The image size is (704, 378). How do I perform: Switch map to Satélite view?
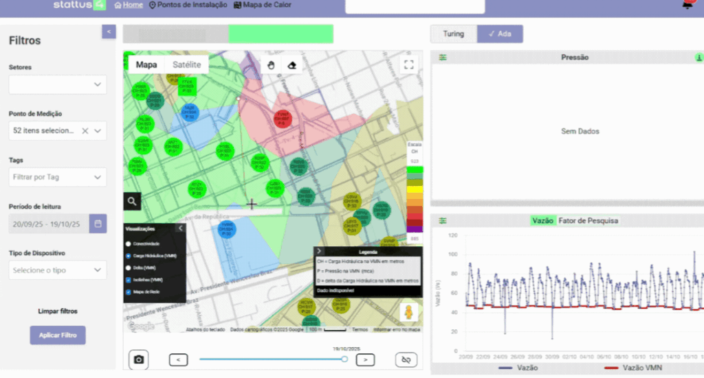pos(186,64)
